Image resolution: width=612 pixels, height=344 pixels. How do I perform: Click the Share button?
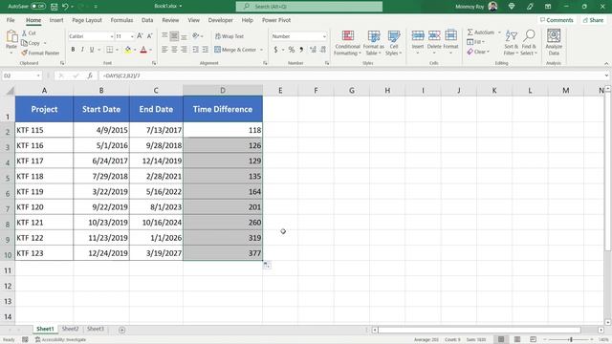click(593, 20)
